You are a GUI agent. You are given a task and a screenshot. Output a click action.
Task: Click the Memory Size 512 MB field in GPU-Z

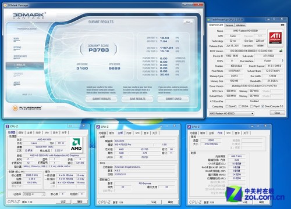234,81
